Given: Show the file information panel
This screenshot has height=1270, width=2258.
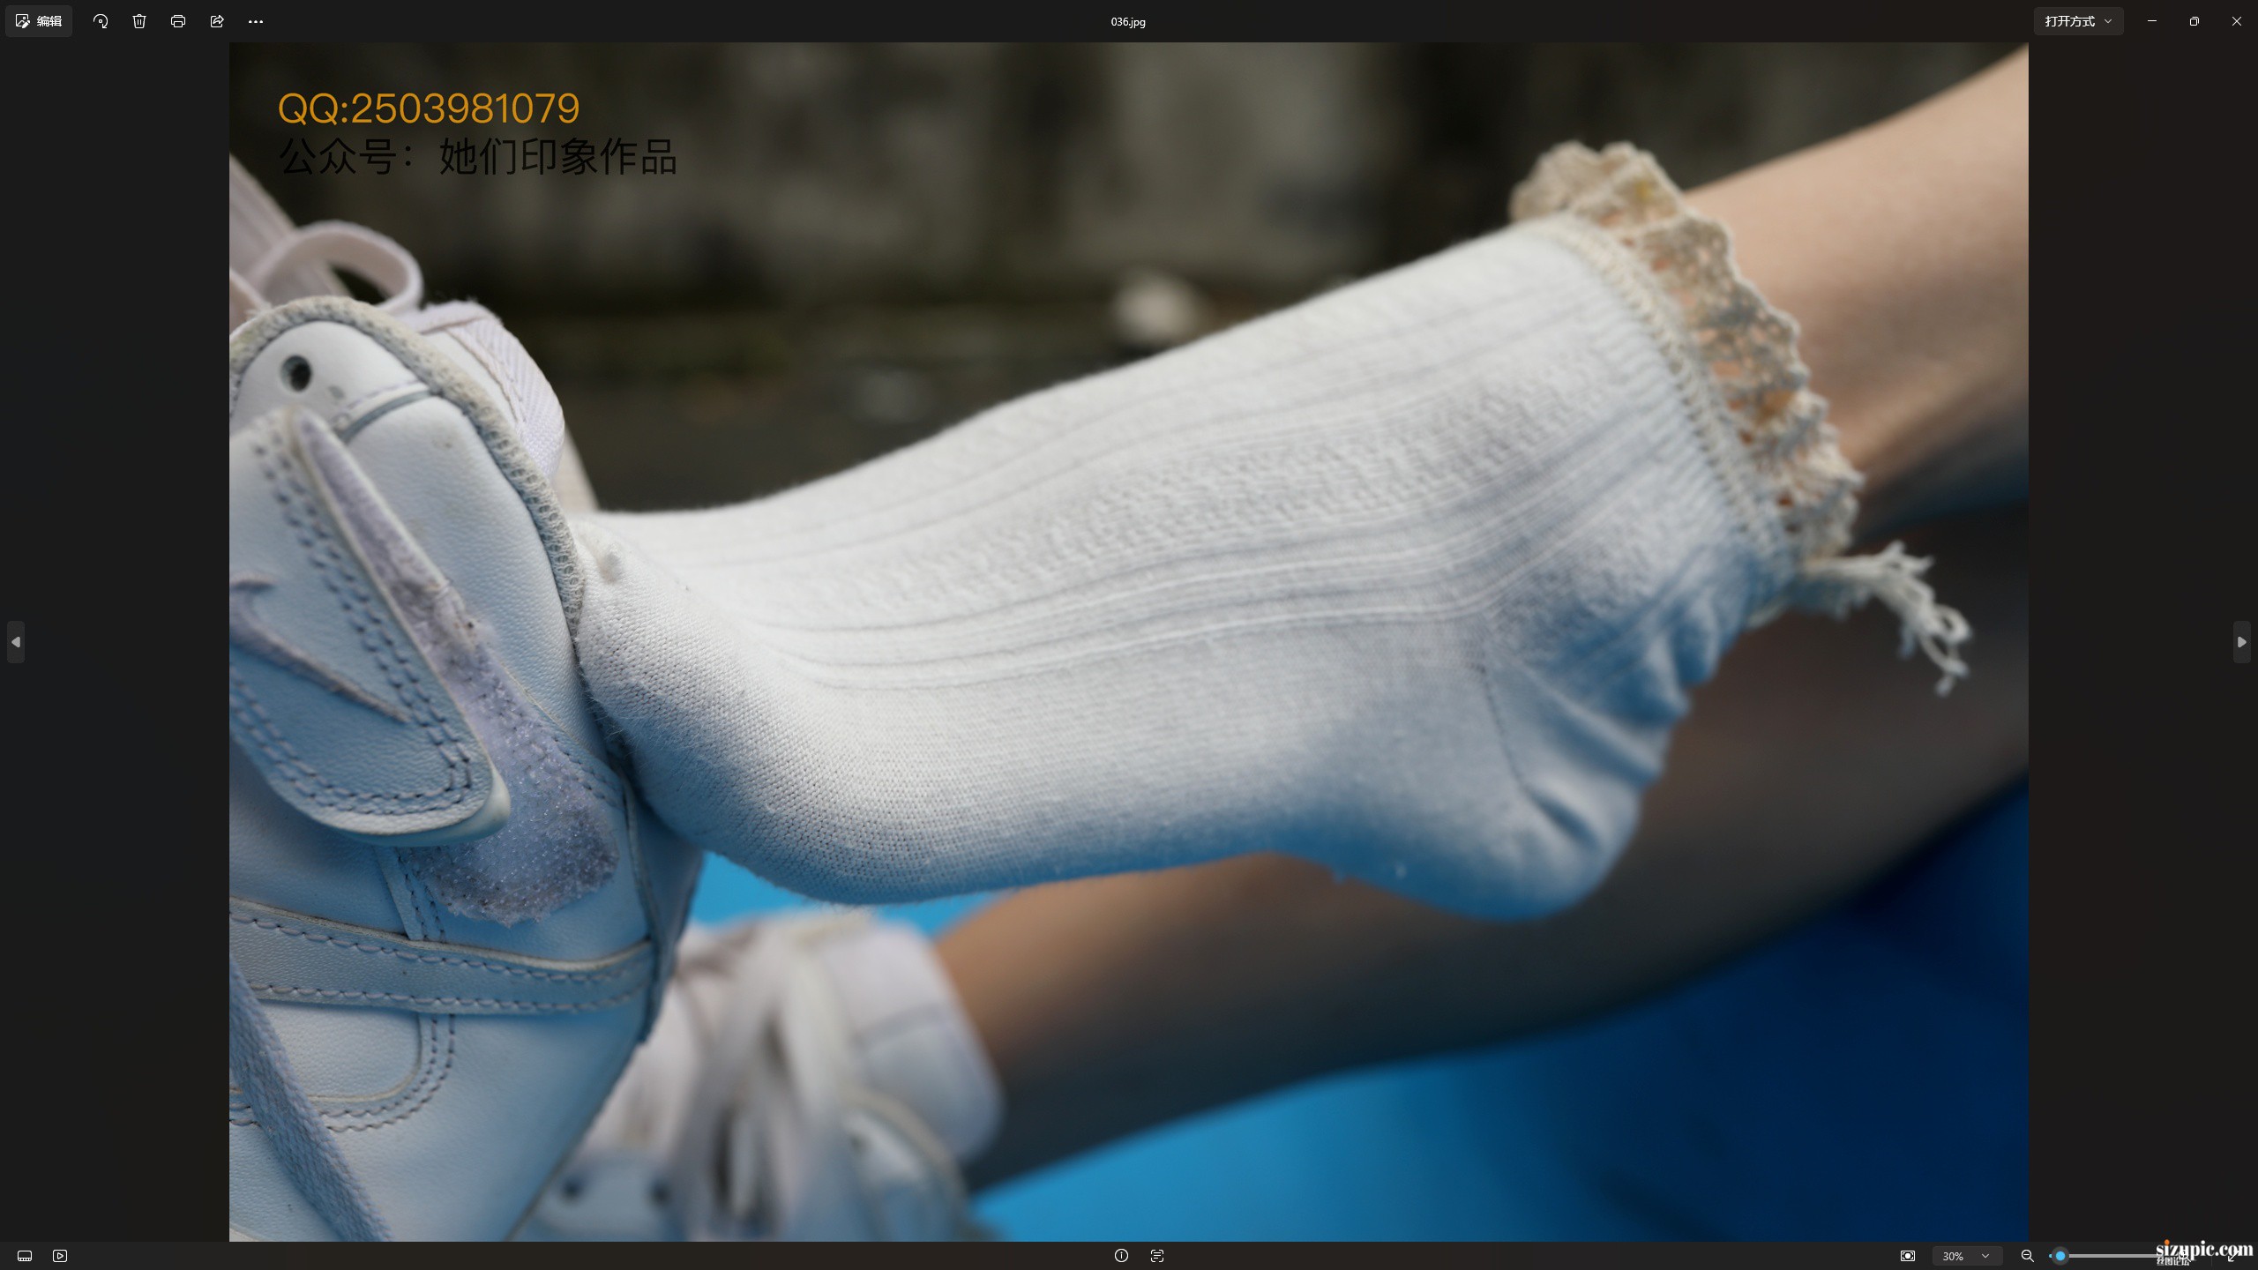Looking at the screenshot, I should click(1121, 1256).
